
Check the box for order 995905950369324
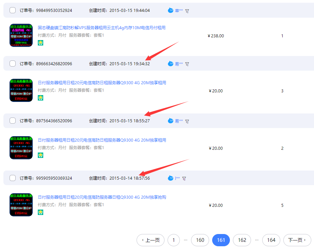pos(13,178)
